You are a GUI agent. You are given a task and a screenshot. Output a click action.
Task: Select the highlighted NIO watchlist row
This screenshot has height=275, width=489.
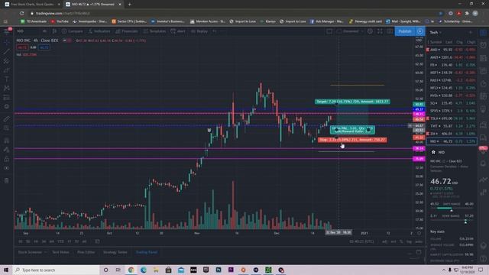pyautogui.click(x=452, y=141)
